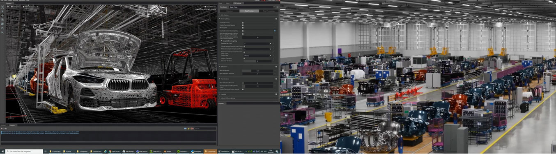Open the viewport settings gear icon
Viewport: 556px width, 154px height.
(x=8, y=7)
